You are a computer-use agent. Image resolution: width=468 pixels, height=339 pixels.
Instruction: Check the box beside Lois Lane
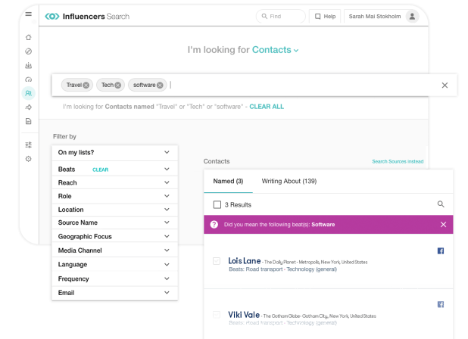click(217, 261)
